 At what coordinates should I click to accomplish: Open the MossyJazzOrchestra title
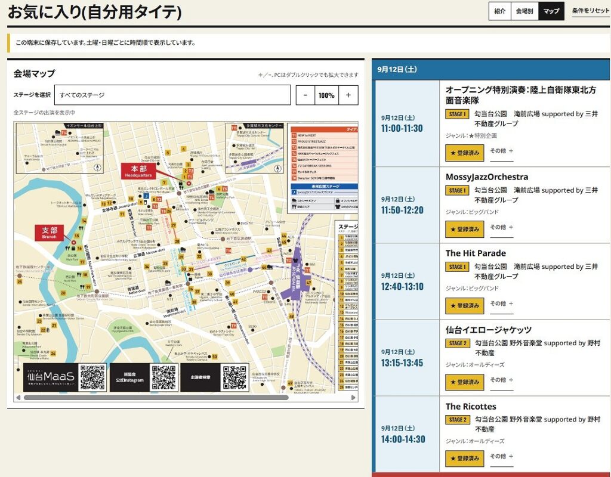(487, 176)
